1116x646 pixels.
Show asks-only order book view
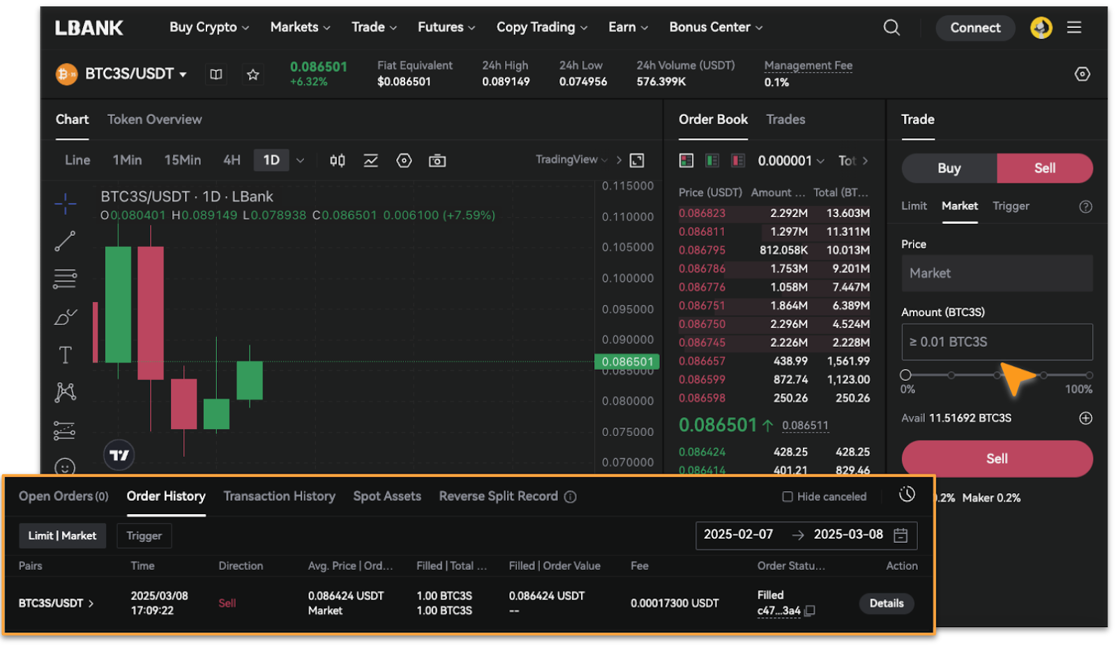[x=738, y=160]
